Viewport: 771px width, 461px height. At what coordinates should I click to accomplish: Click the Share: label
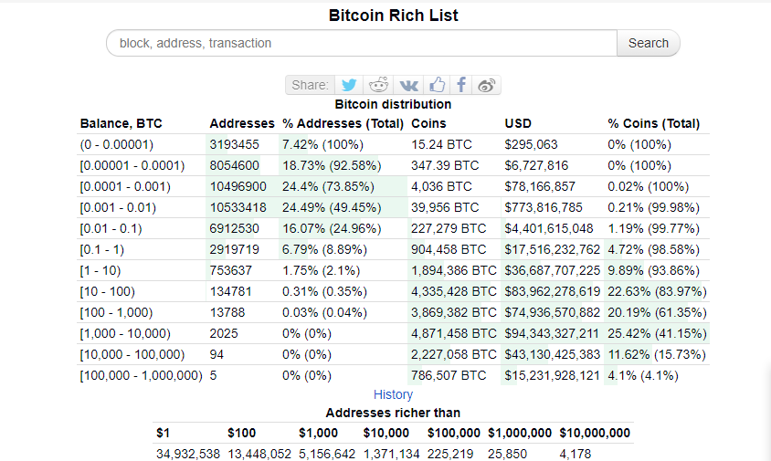click(x=310, y=85)
